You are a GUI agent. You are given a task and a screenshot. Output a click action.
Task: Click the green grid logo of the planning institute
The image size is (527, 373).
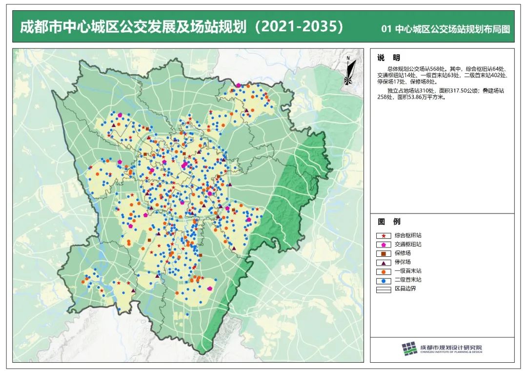(410, 349)
